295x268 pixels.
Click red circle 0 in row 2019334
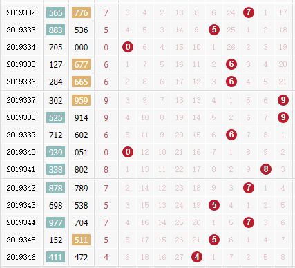(x=128, y=47)
